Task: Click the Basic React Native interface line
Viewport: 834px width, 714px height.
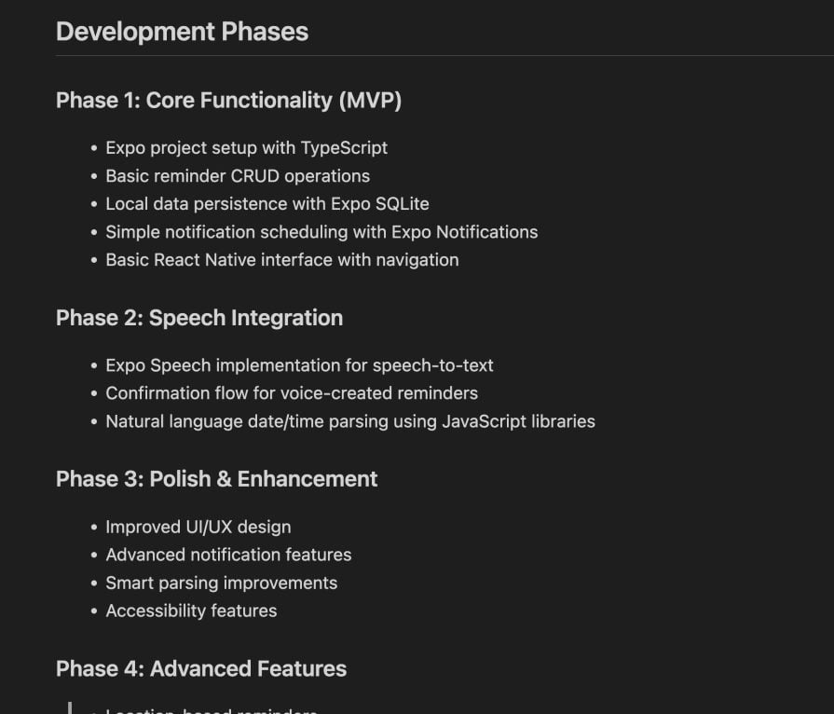Action: point(281,260)
